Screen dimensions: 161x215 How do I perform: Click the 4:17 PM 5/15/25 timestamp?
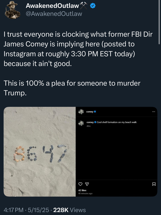tap(26, 210)
